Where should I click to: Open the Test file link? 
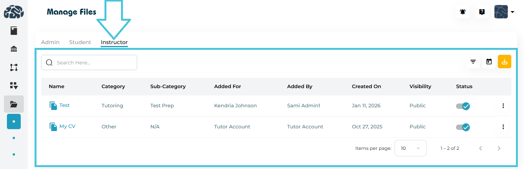point(65,105)
